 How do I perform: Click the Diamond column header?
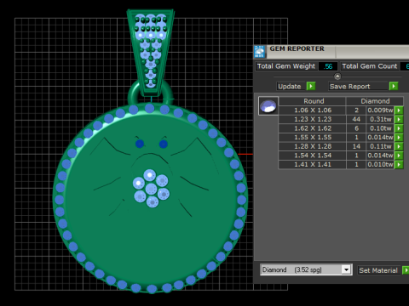(x=375, y=101)
